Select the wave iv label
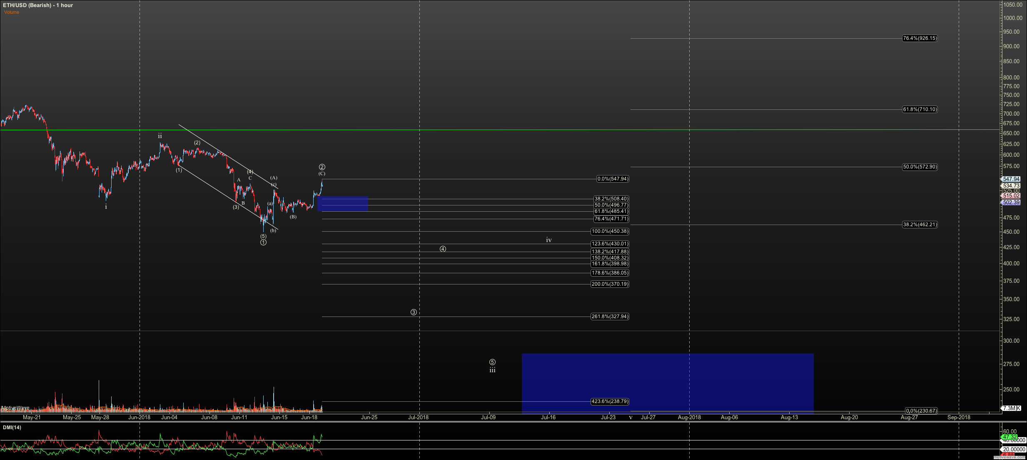1027x460 pixels. 548,240
